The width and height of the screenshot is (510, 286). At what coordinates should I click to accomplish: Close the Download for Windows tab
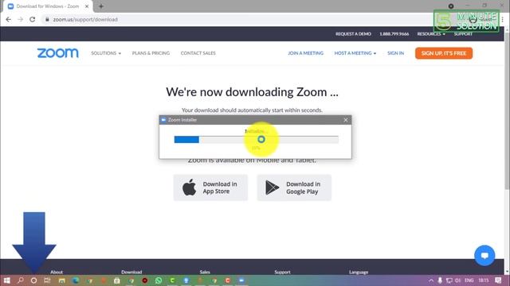(87, 6)
